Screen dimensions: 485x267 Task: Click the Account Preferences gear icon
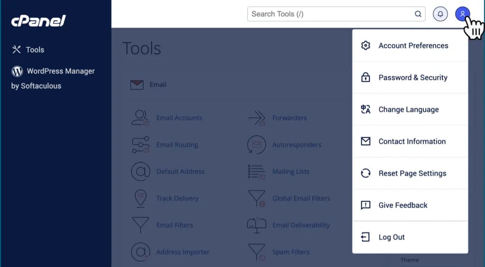[366, 45]
